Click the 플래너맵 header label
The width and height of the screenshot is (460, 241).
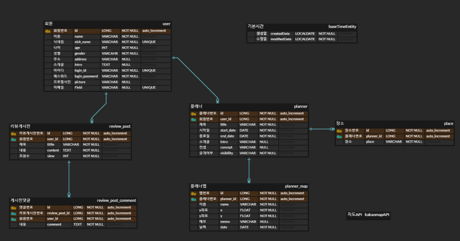tap(198, 186)
